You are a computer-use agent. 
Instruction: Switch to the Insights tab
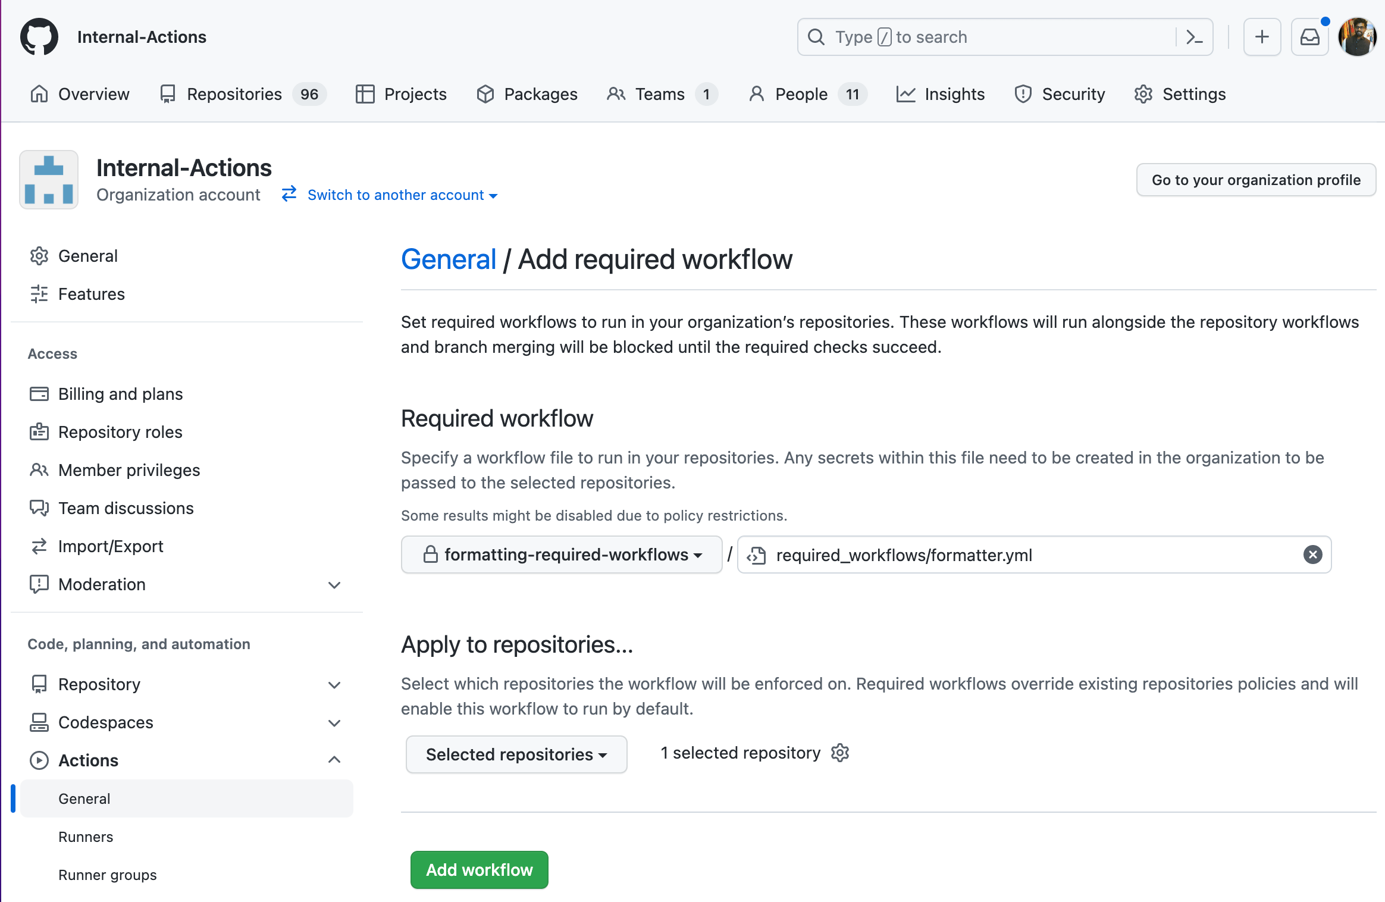[x=940, y=94]
